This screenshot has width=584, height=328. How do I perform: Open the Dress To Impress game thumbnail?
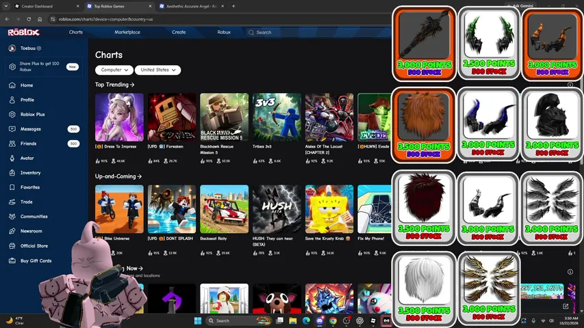click(119, 117)
